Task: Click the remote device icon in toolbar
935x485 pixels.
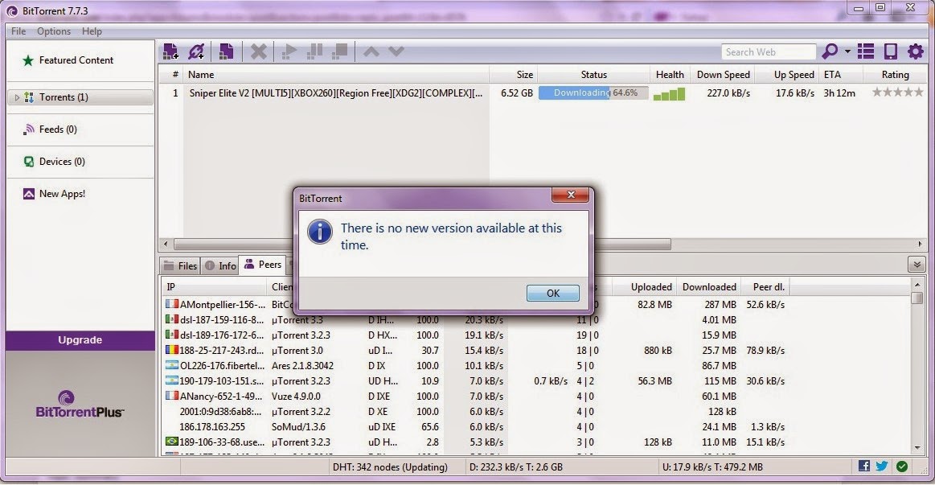Action: (x=890, y=51)
